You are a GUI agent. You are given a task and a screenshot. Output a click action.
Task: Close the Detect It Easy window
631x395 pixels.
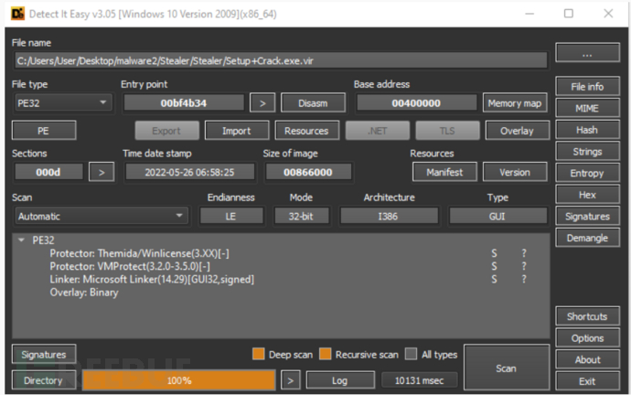(608, 14)
